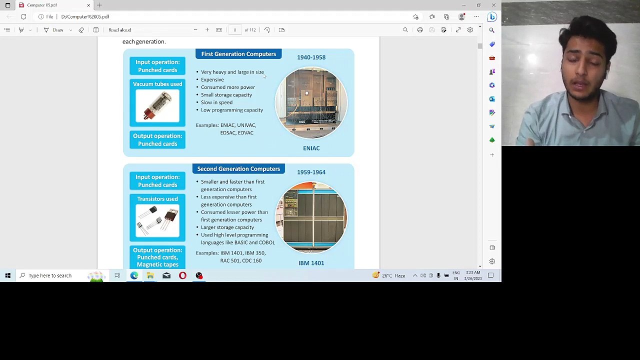Open the Opera browser taskbar icon
Screen dimensions: 640x360
coord(182,275)
